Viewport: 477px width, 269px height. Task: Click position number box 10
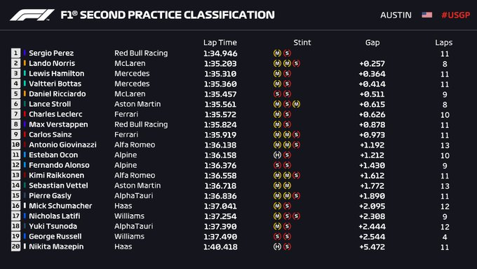point(16,145)
